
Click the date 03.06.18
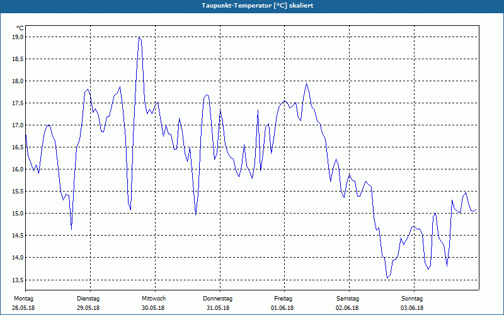click(x=412, y=308)
